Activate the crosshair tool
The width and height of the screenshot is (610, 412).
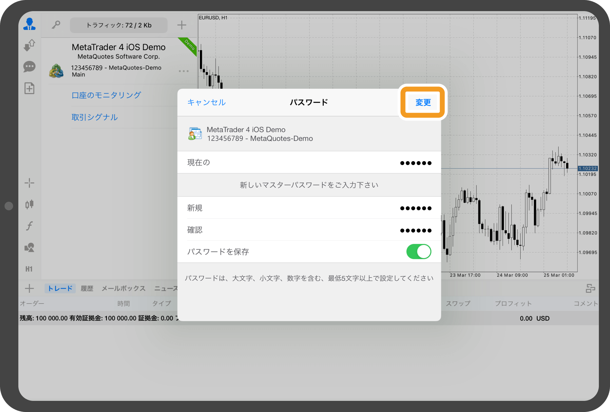click(29, 183)
